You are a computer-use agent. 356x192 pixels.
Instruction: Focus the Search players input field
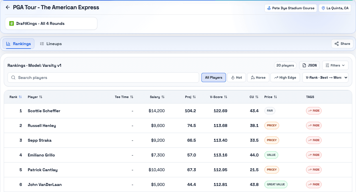coord(103,77)
